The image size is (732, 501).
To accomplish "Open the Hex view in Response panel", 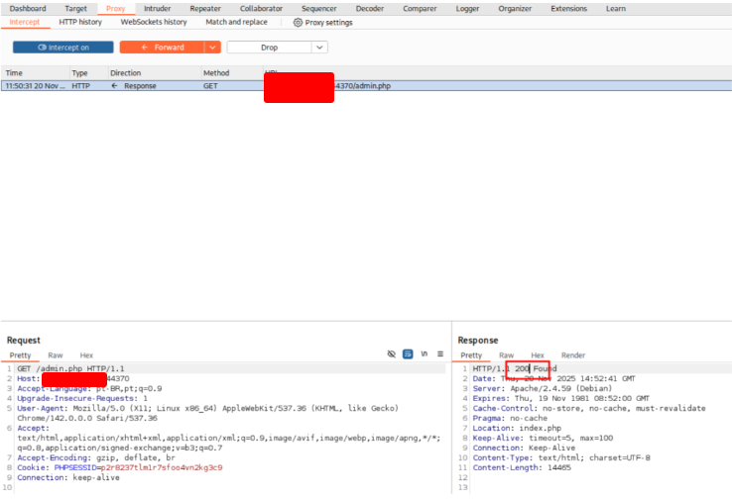I will pos(538,355).
